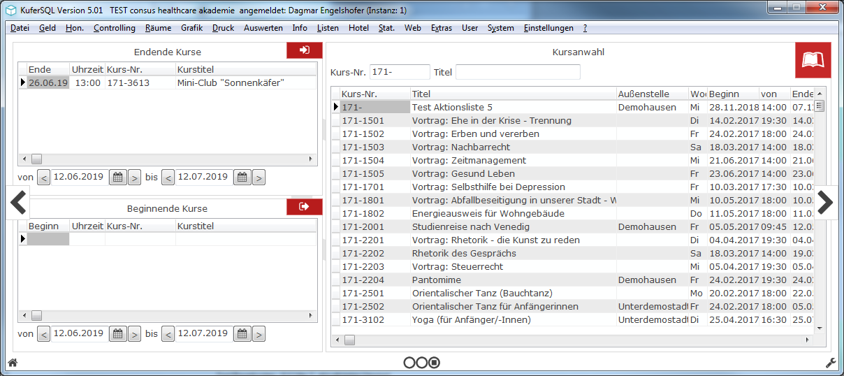Open the Einstellungen menu

tap(548, 28)
